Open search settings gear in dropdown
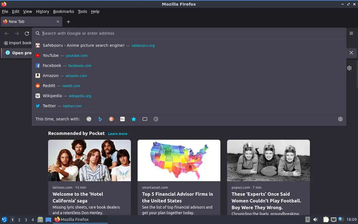The image size is (358, 224). pos(340,119)
